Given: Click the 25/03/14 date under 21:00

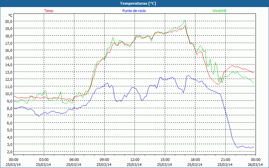Looking at the screenshot, I should 225,165.
